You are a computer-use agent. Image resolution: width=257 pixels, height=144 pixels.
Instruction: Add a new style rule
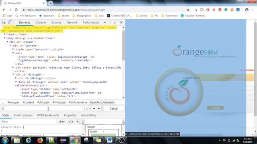(x=78, y=122)
